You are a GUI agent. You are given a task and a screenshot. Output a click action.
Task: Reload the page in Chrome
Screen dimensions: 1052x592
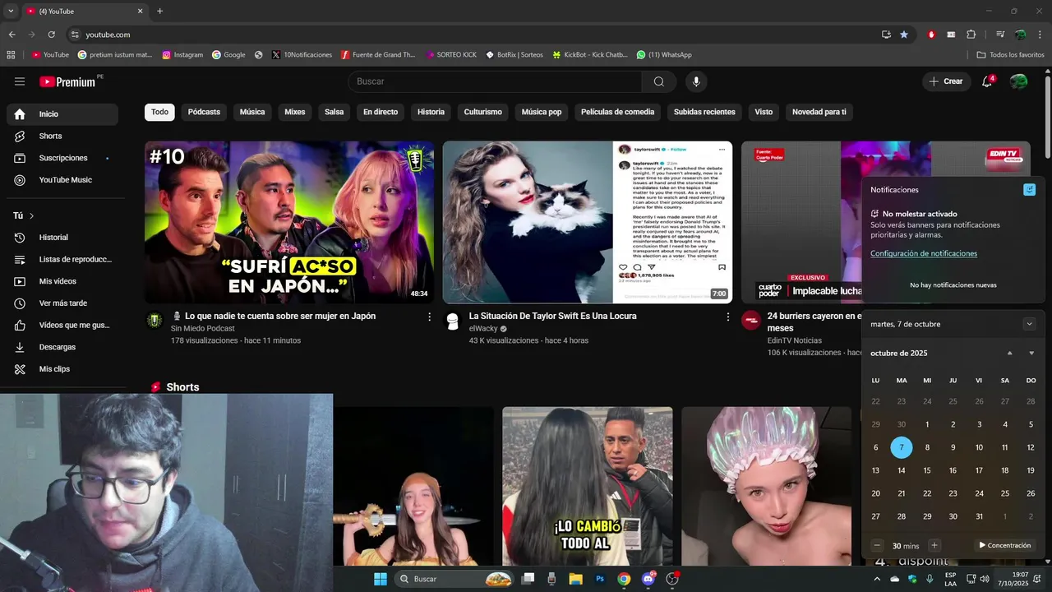(52, 35)
